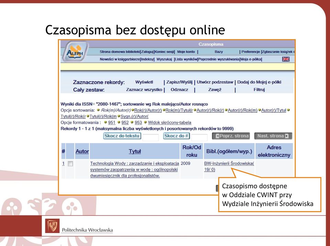This screenshot has width=330, height=246.
Task: Sort by the Tytuł column header
Action: tap(135, 151)
